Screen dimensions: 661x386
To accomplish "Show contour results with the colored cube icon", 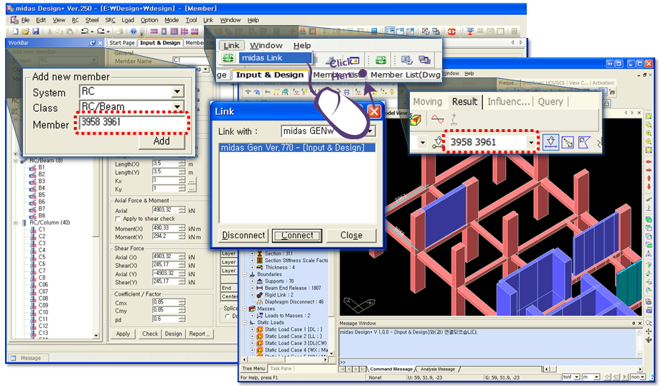I will click(x=416, y=120).
